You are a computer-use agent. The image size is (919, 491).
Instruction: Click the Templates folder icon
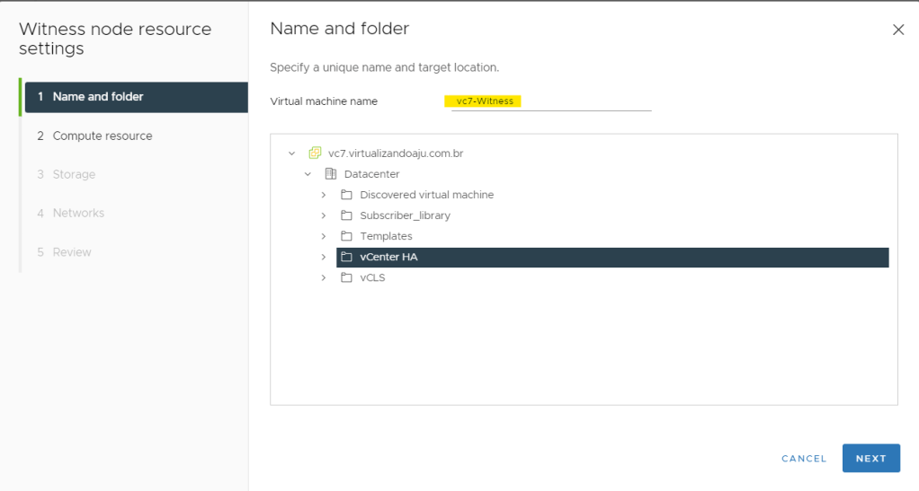click(346, 236)
